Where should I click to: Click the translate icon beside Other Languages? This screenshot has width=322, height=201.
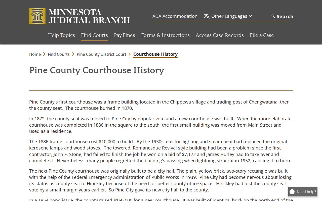click(x=207, y=16)
